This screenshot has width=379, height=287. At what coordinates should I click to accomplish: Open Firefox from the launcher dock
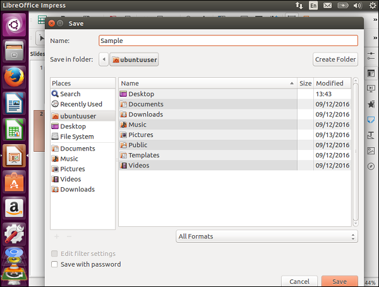point(14,77)
